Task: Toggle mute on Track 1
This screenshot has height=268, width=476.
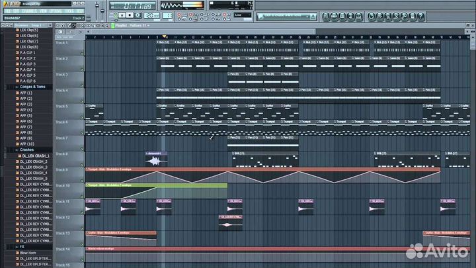Action: point(82,52)
